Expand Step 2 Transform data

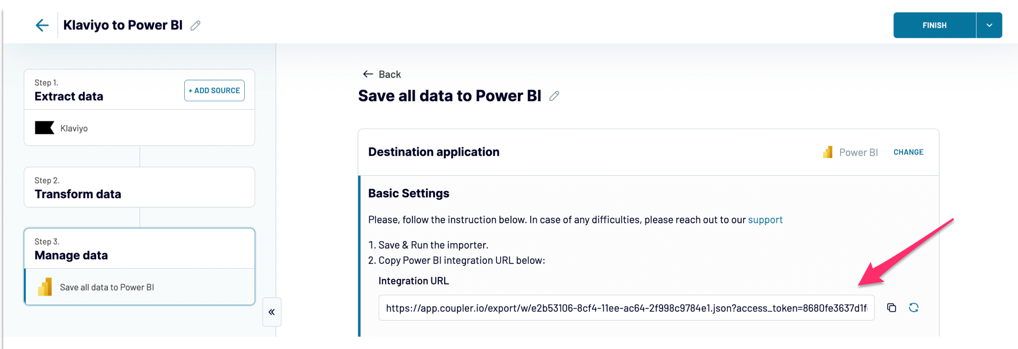coord(139,187)
